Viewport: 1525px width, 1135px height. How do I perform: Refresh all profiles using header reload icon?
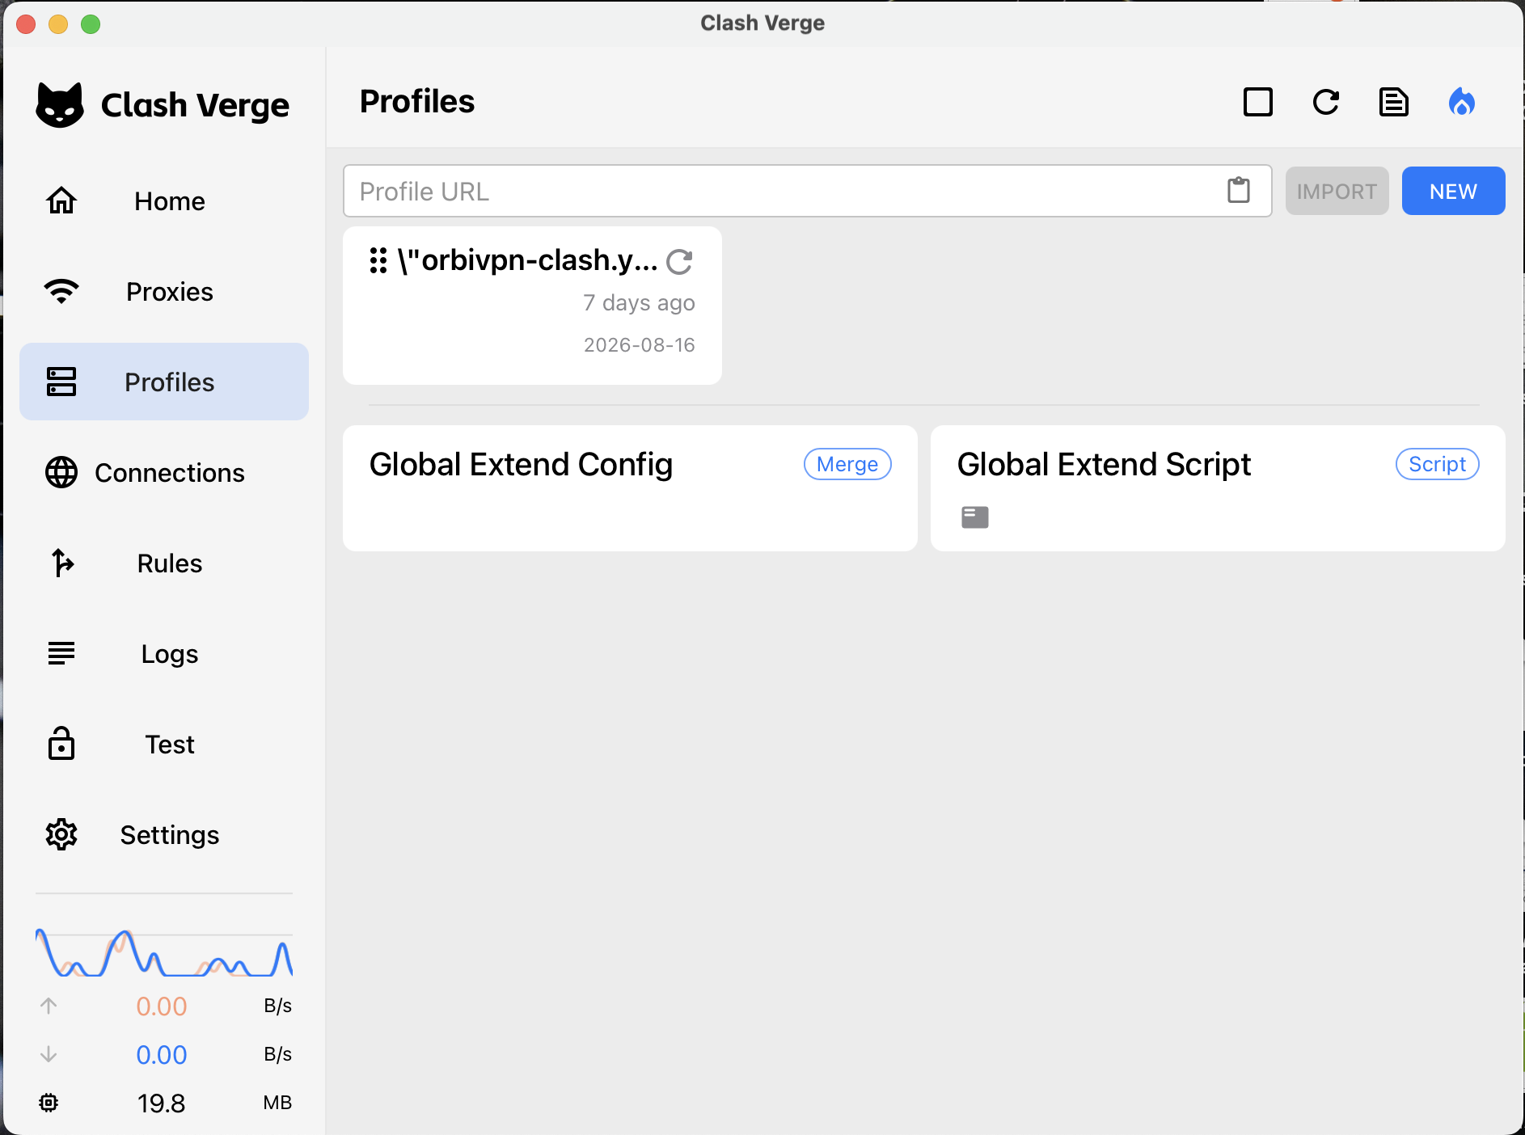(x=1326, y=103)
